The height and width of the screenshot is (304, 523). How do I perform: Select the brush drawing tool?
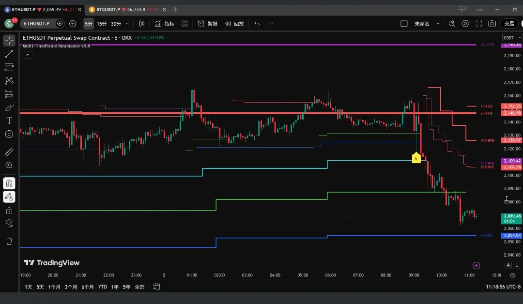coord(9,107)
